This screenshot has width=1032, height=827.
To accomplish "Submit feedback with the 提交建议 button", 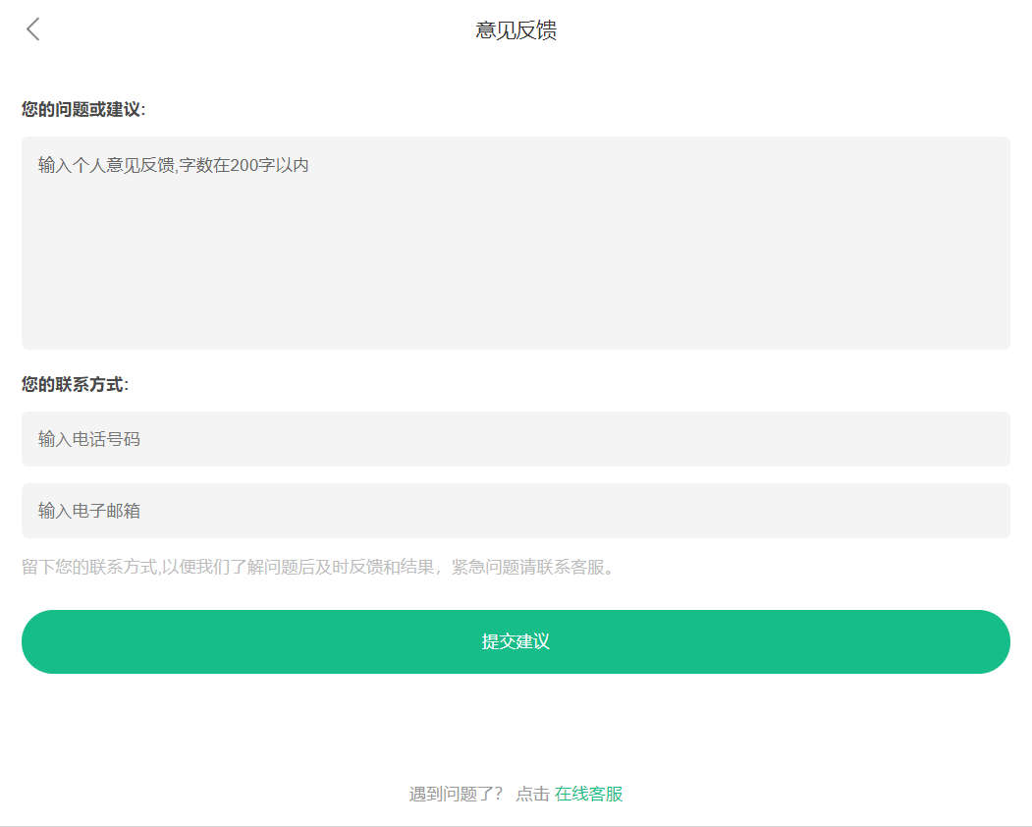I will pos(516,641).
